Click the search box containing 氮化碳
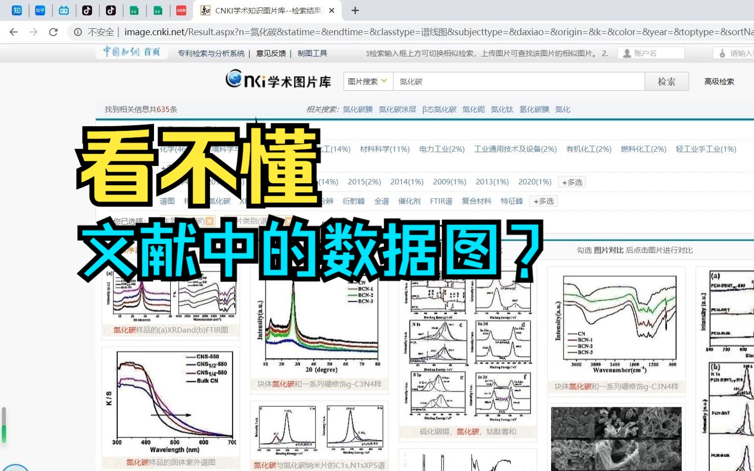Image resolution: width=754 pixels, height=471 pixels. tap(519, 82)
